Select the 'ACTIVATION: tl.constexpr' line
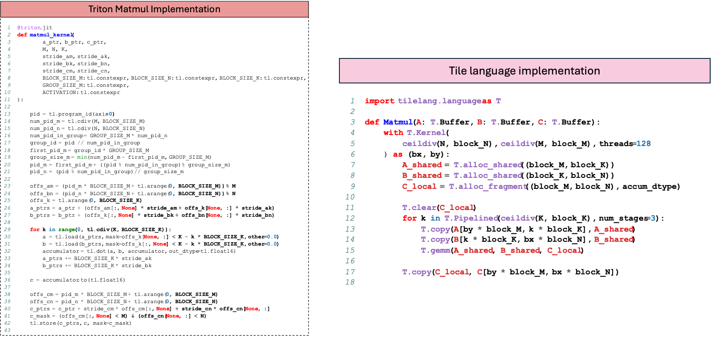 81,92
